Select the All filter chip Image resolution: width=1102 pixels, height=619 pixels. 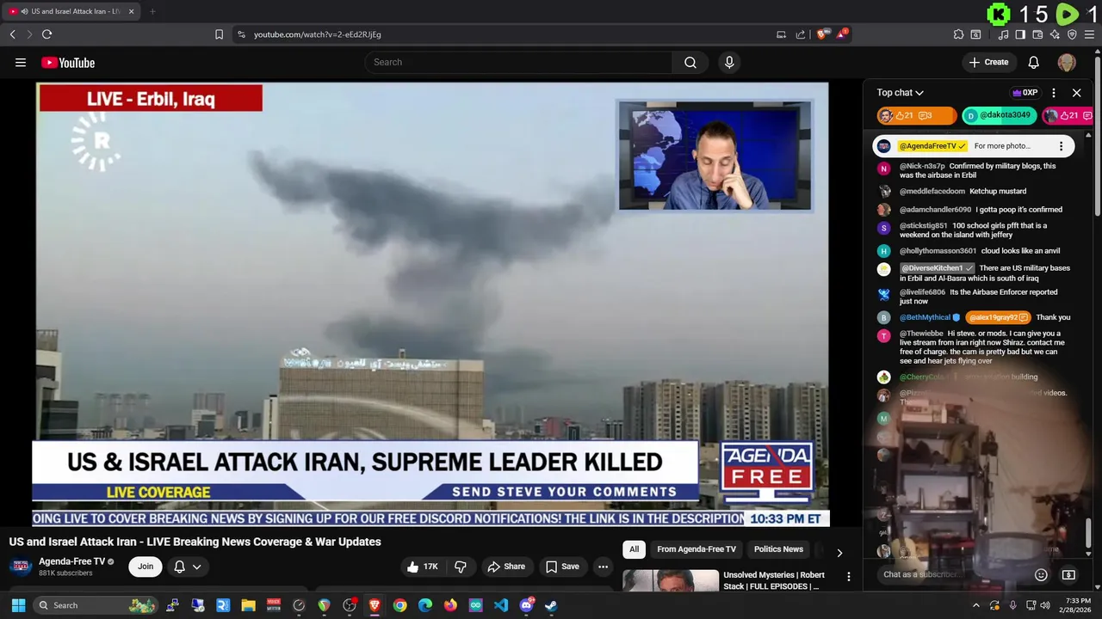(634, 549)
